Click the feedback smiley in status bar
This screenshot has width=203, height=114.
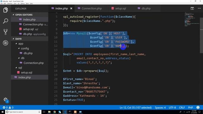(x=198, y=107)
